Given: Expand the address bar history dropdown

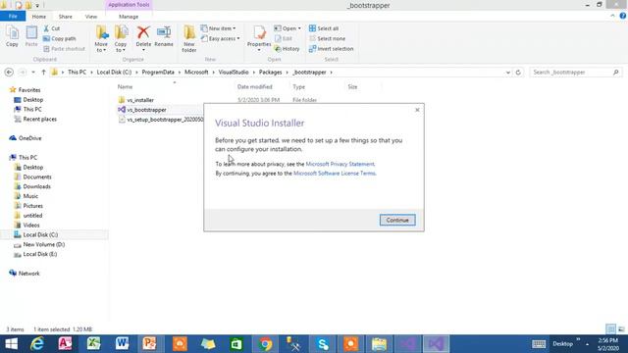Looking at the screenshot, I should pos(508,73).
